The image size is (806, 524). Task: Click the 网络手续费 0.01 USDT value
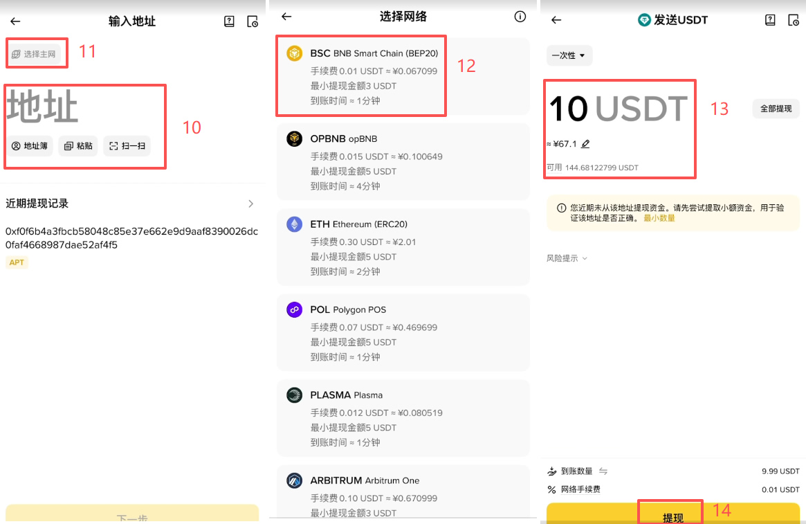780,489
